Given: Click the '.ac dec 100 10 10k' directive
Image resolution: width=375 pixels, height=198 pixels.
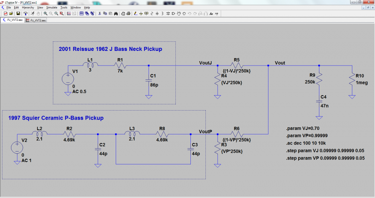Looking at the screenshot, I should 306,143.
